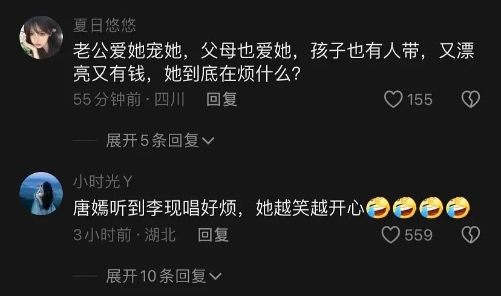Like the comment by 小时光Y
The width and height of the screenshot is (501, 296).
click(391, 235)
